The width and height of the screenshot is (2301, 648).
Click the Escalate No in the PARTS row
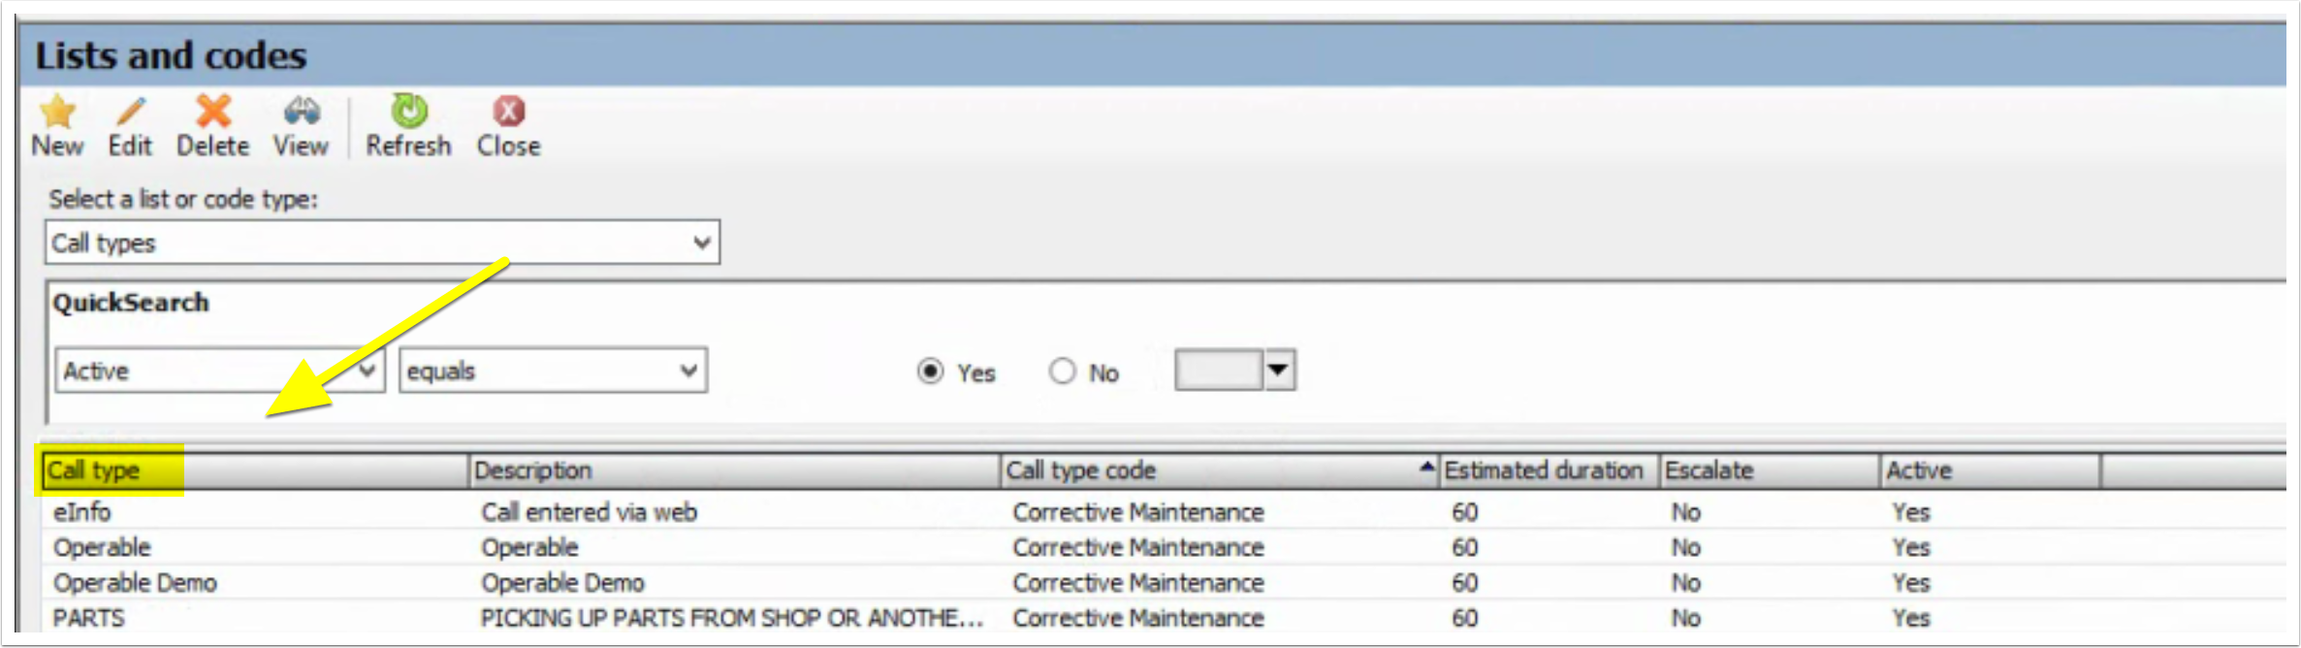pyautogui.click(x=1686, y=618)
